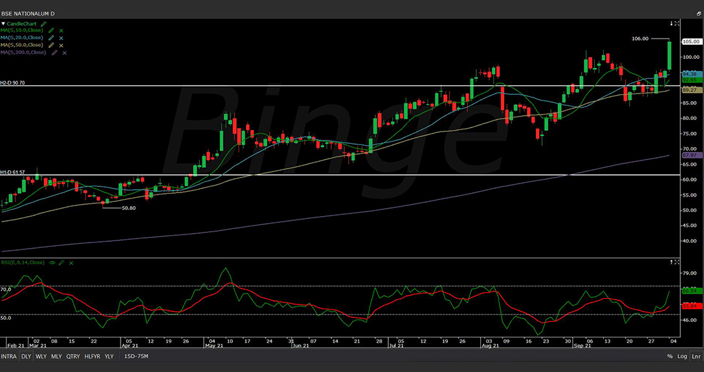Open the 15D-75M interval selector
Viewport: 704px width, 372px height.
click(136, 356)
